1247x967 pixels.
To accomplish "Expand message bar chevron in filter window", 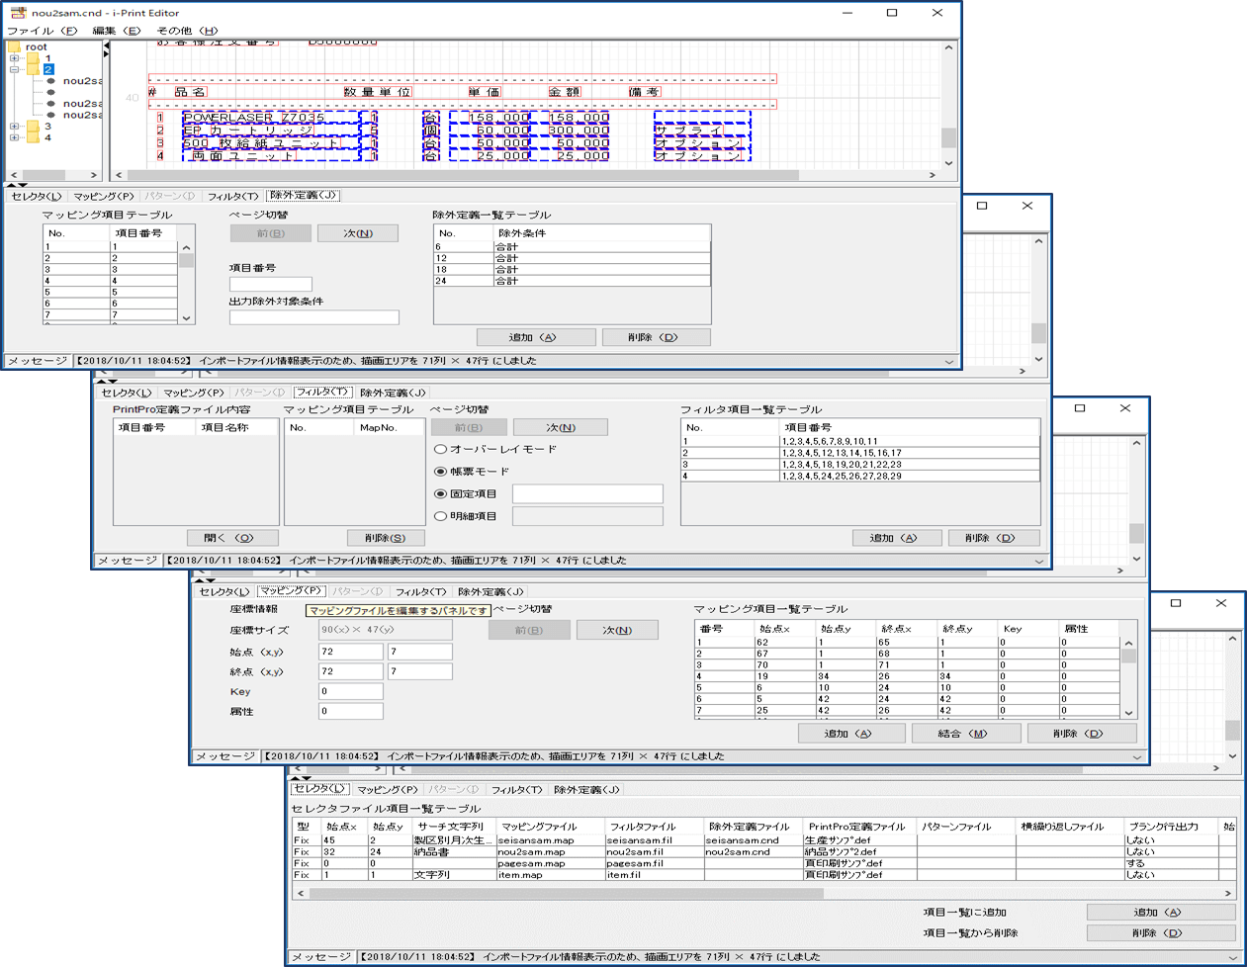I will (1039, 561).
